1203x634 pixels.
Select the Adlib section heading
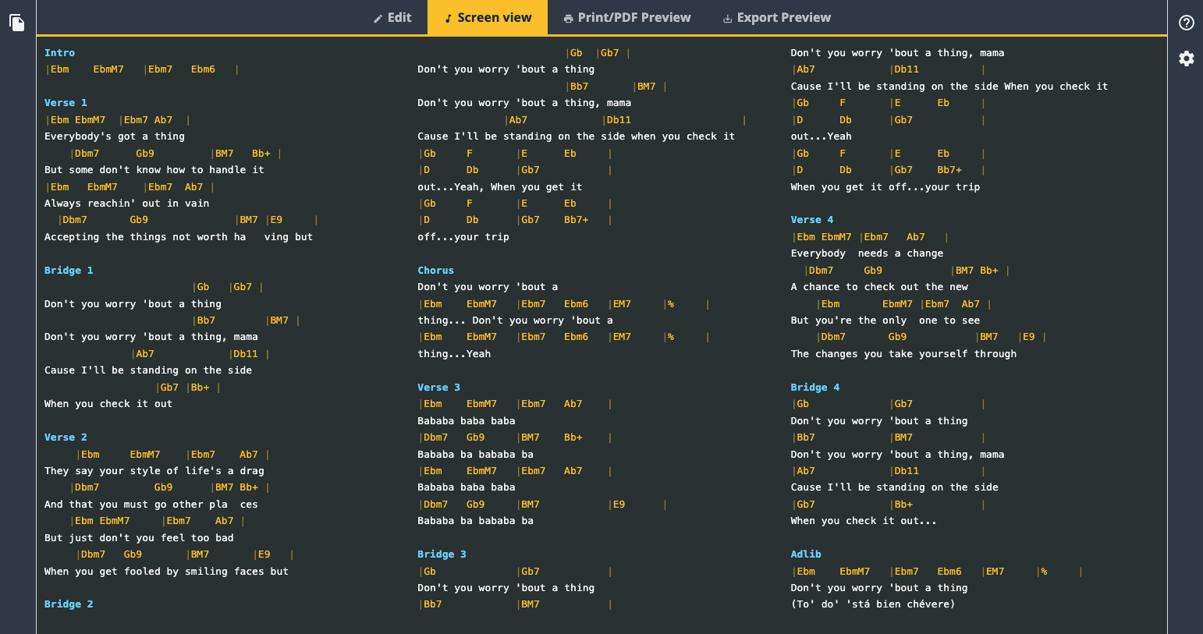pos(805,554)
